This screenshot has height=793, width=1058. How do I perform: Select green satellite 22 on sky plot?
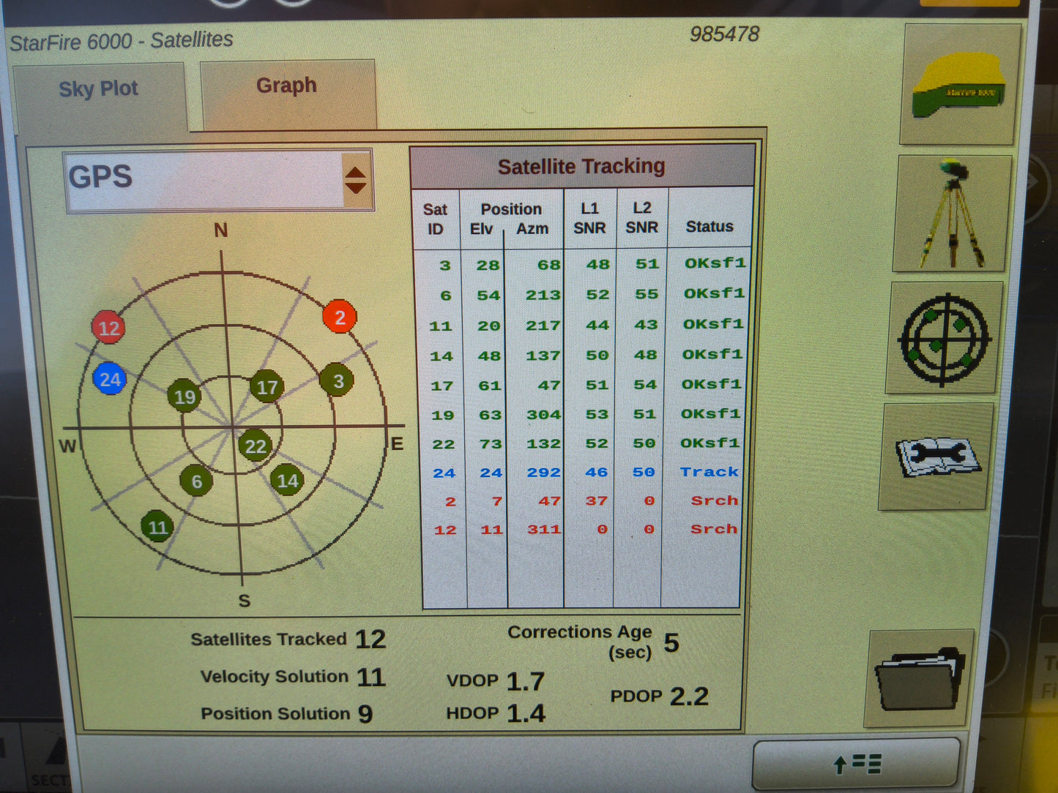click(255, 446)
